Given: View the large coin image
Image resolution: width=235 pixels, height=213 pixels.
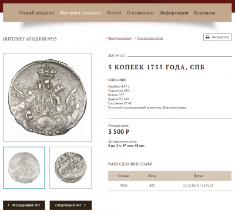Looking at the screenshot, I should [x=47, y=97].
